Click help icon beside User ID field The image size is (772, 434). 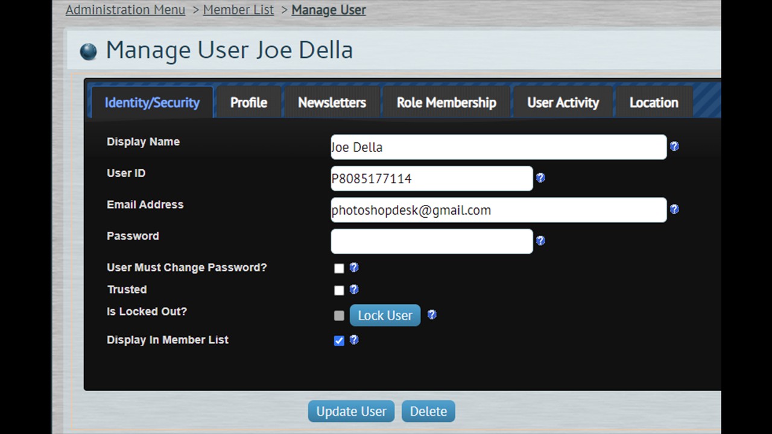coord(540,177)
